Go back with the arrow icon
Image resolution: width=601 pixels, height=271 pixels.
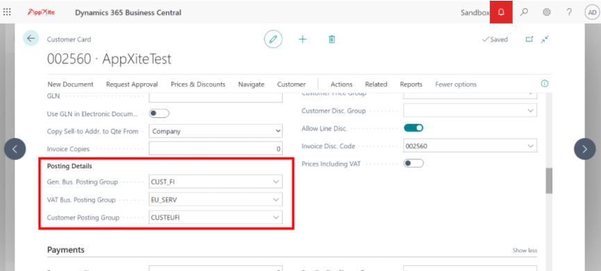(x=31, y=38)
